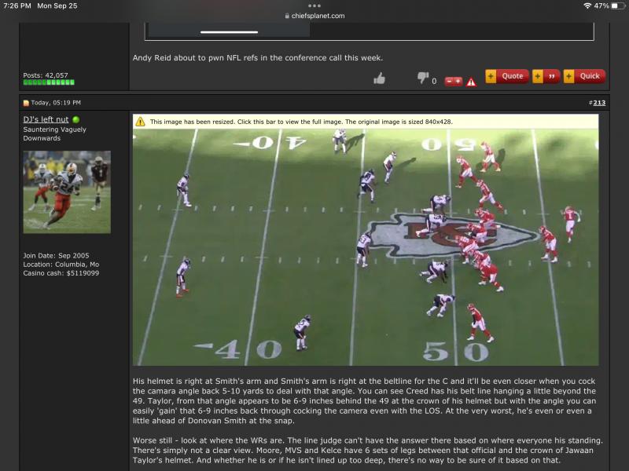629x471 pixels.
Task: Click DJ's left nut avatar image
Action: [67, 192]
